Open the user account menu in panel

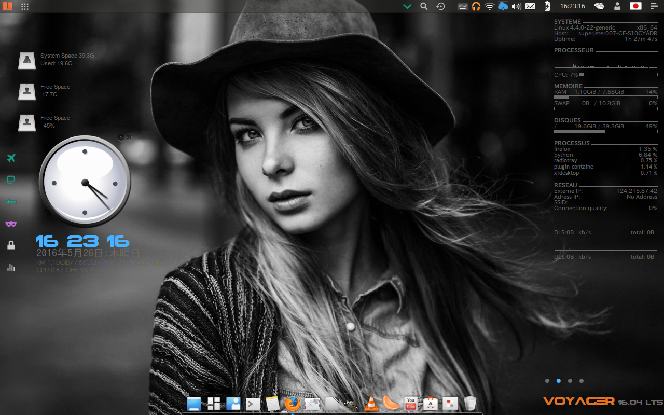click(x=617, y=6)
